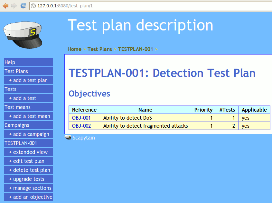Click the browser forward arrow icon
Image resolution: width=272 pixels, height=203 pixels.
14,6
